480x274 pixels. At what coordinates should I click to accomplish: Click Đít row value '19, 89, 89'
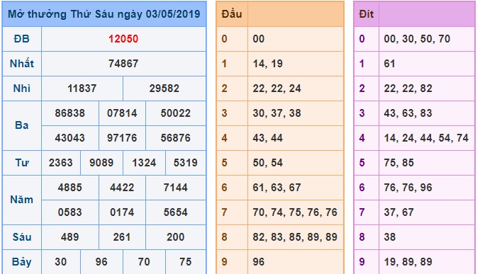pyautogui.click(x=408, y=262)
